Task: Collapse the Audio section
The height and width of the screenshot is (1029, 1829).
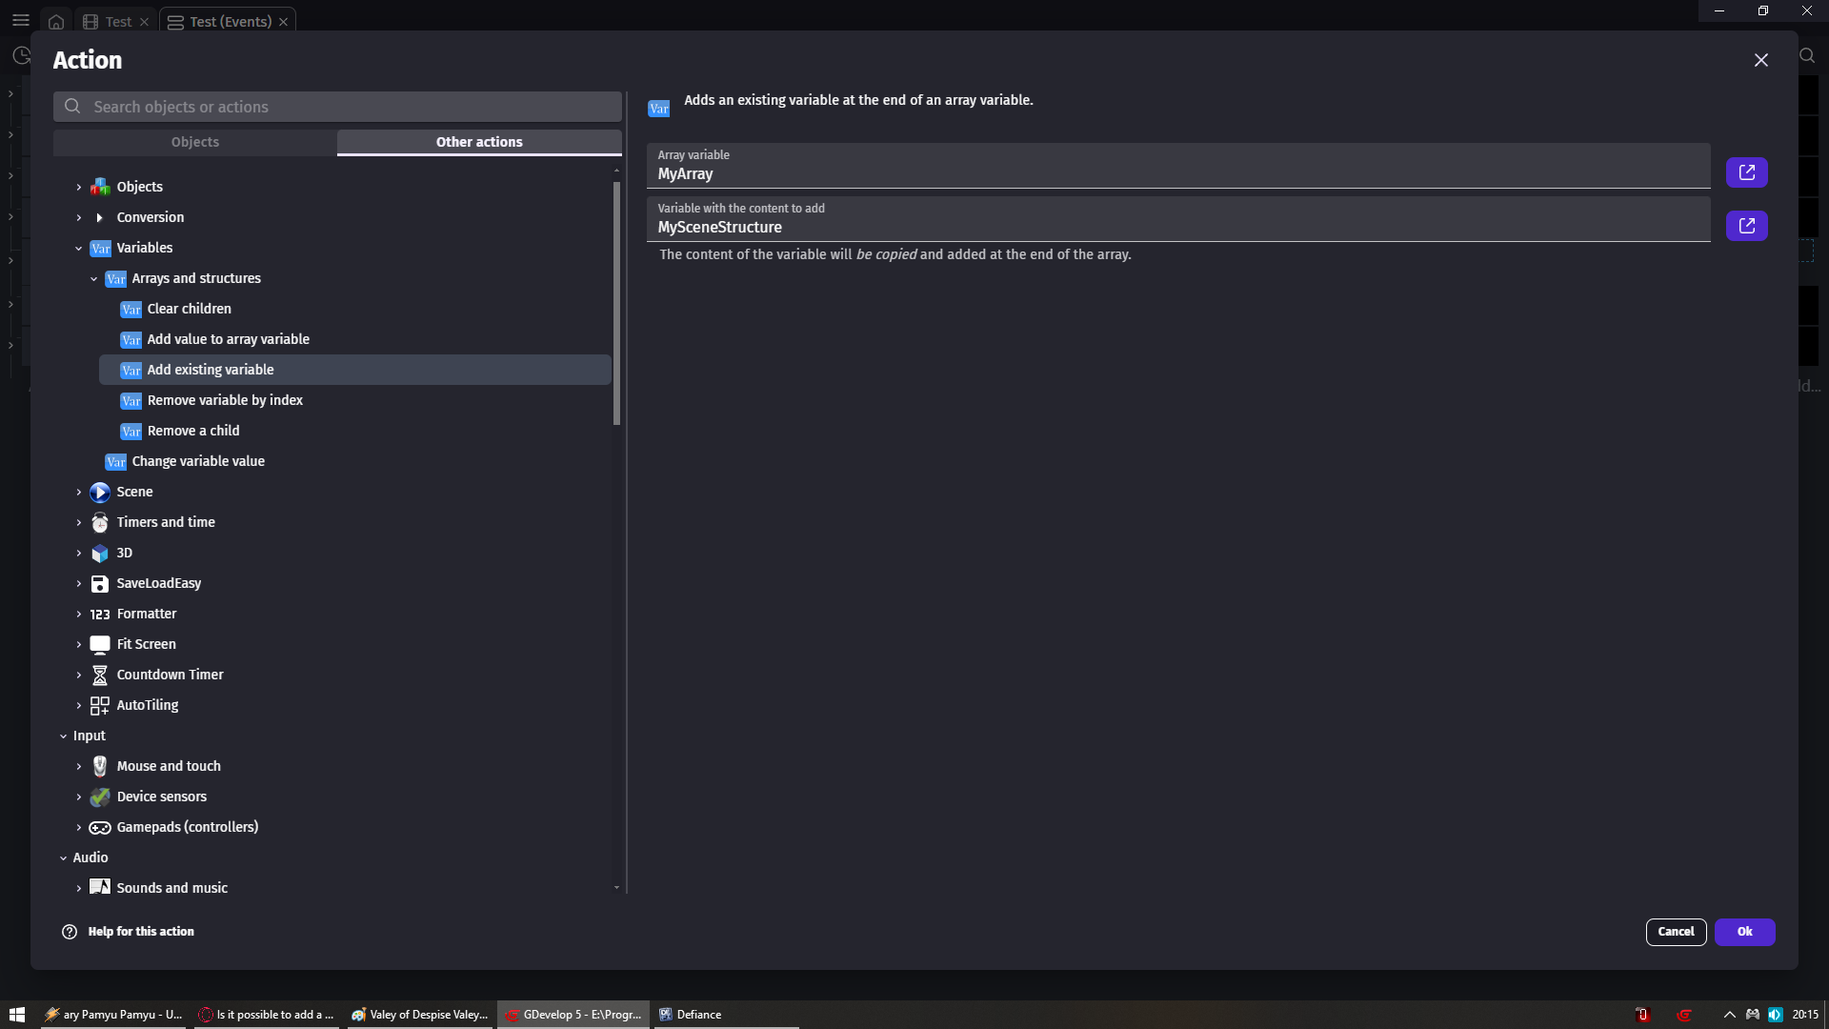Action: pos(64,857)
